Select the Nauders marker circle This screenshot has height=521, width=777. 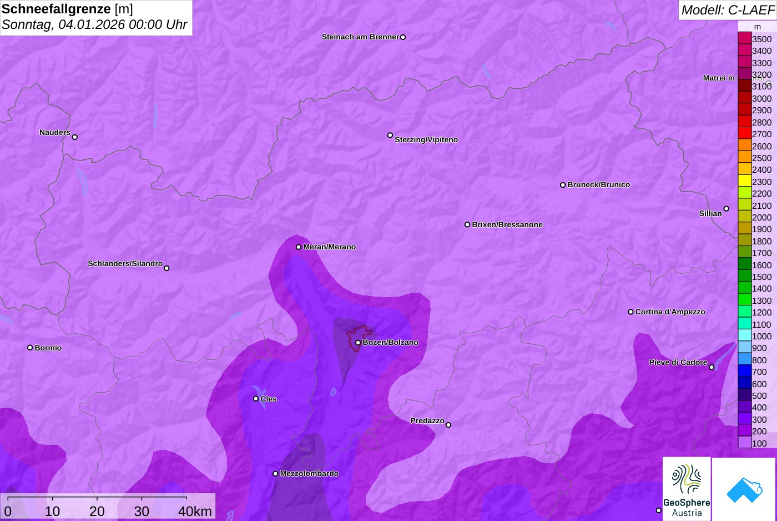tap(75, 137)
